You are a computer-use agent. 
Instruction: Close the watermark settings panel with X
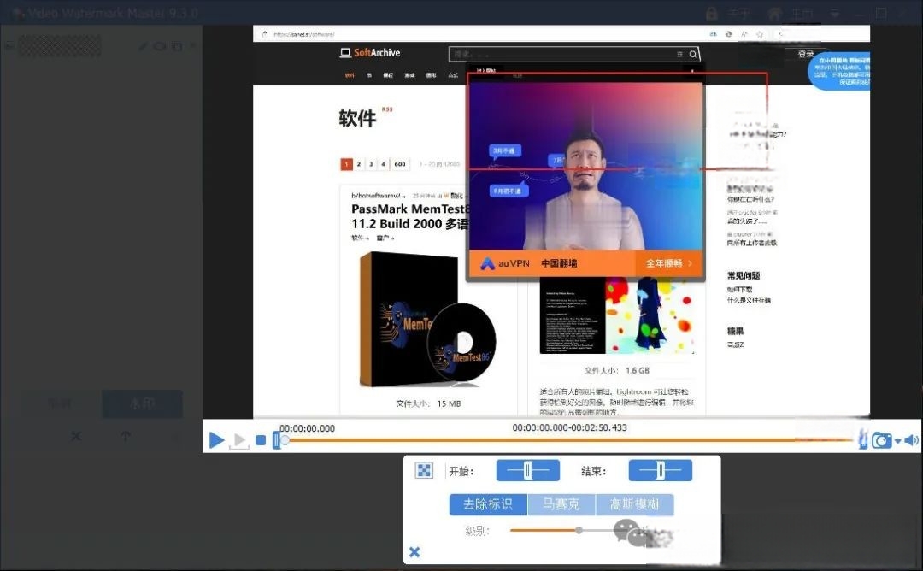(414, 552)
